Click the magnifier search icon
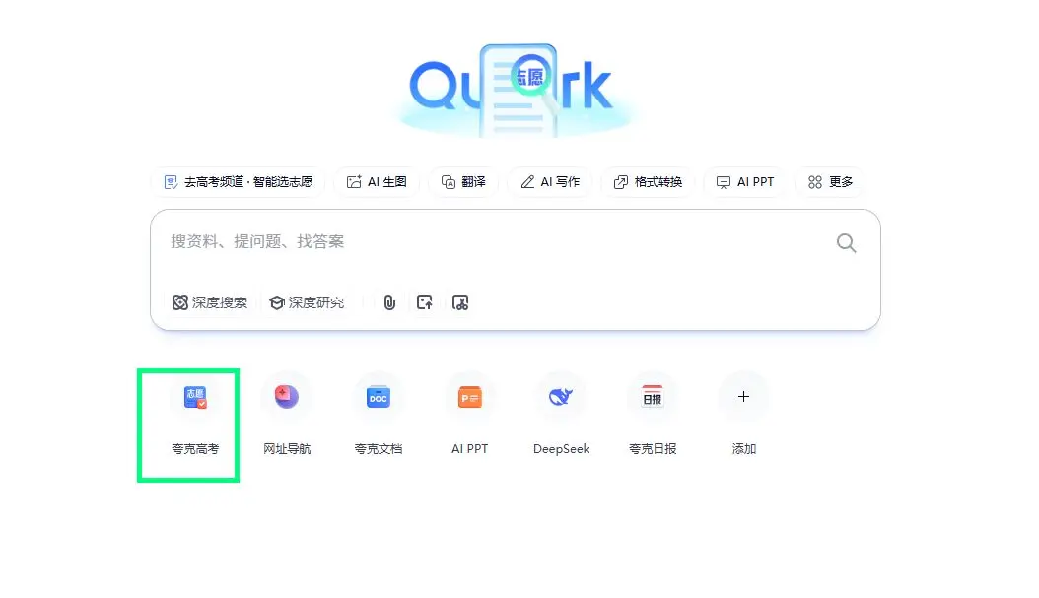The height and width of the screenshot is (598, 1039). 846,243
